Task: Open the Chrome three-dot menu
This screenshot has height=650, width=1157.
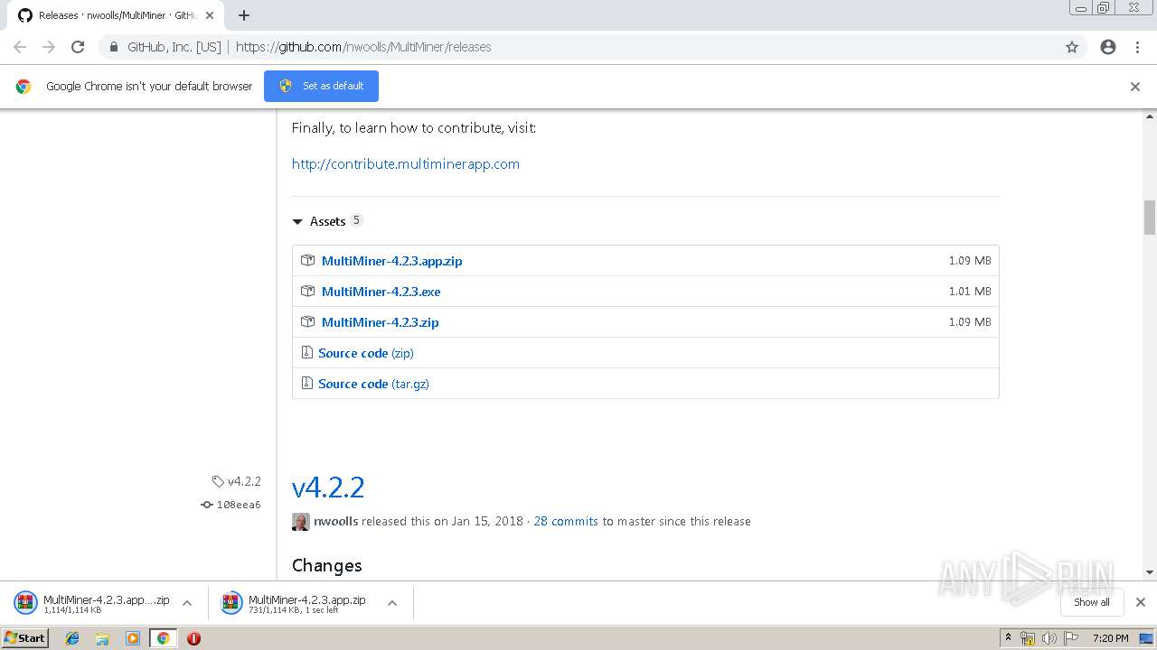Action: [x=1137, y=47]
